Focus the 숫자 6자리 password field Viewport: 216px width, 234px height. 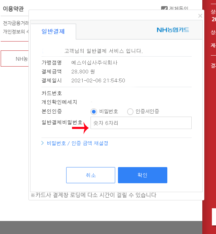pyautogui.click(x=141, y=123)
